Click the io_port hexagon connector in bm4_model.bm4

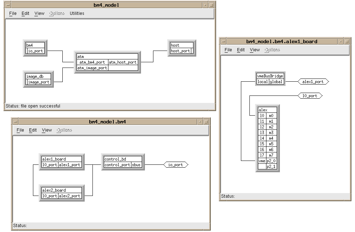[x=176, y=165]
